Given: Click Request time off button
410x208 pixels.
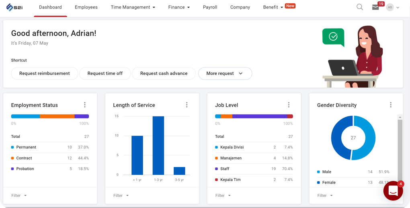Looking at the screenshot, I should 105,73.
